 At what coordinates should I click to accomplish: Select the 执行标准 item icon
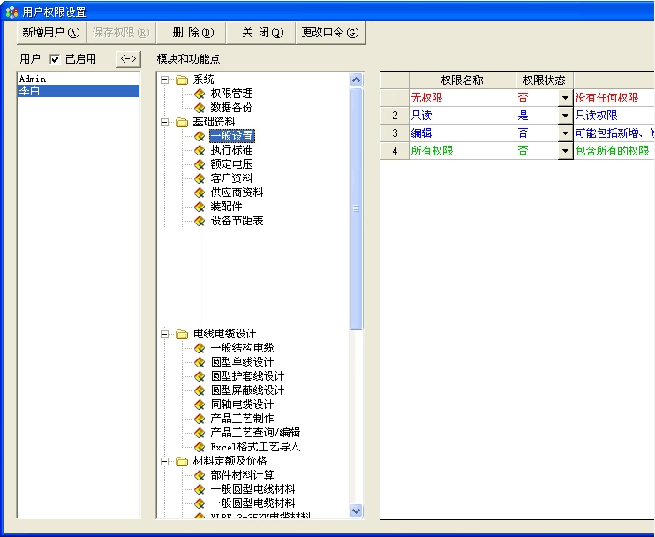pyautogui.click(x=200, y=150)
